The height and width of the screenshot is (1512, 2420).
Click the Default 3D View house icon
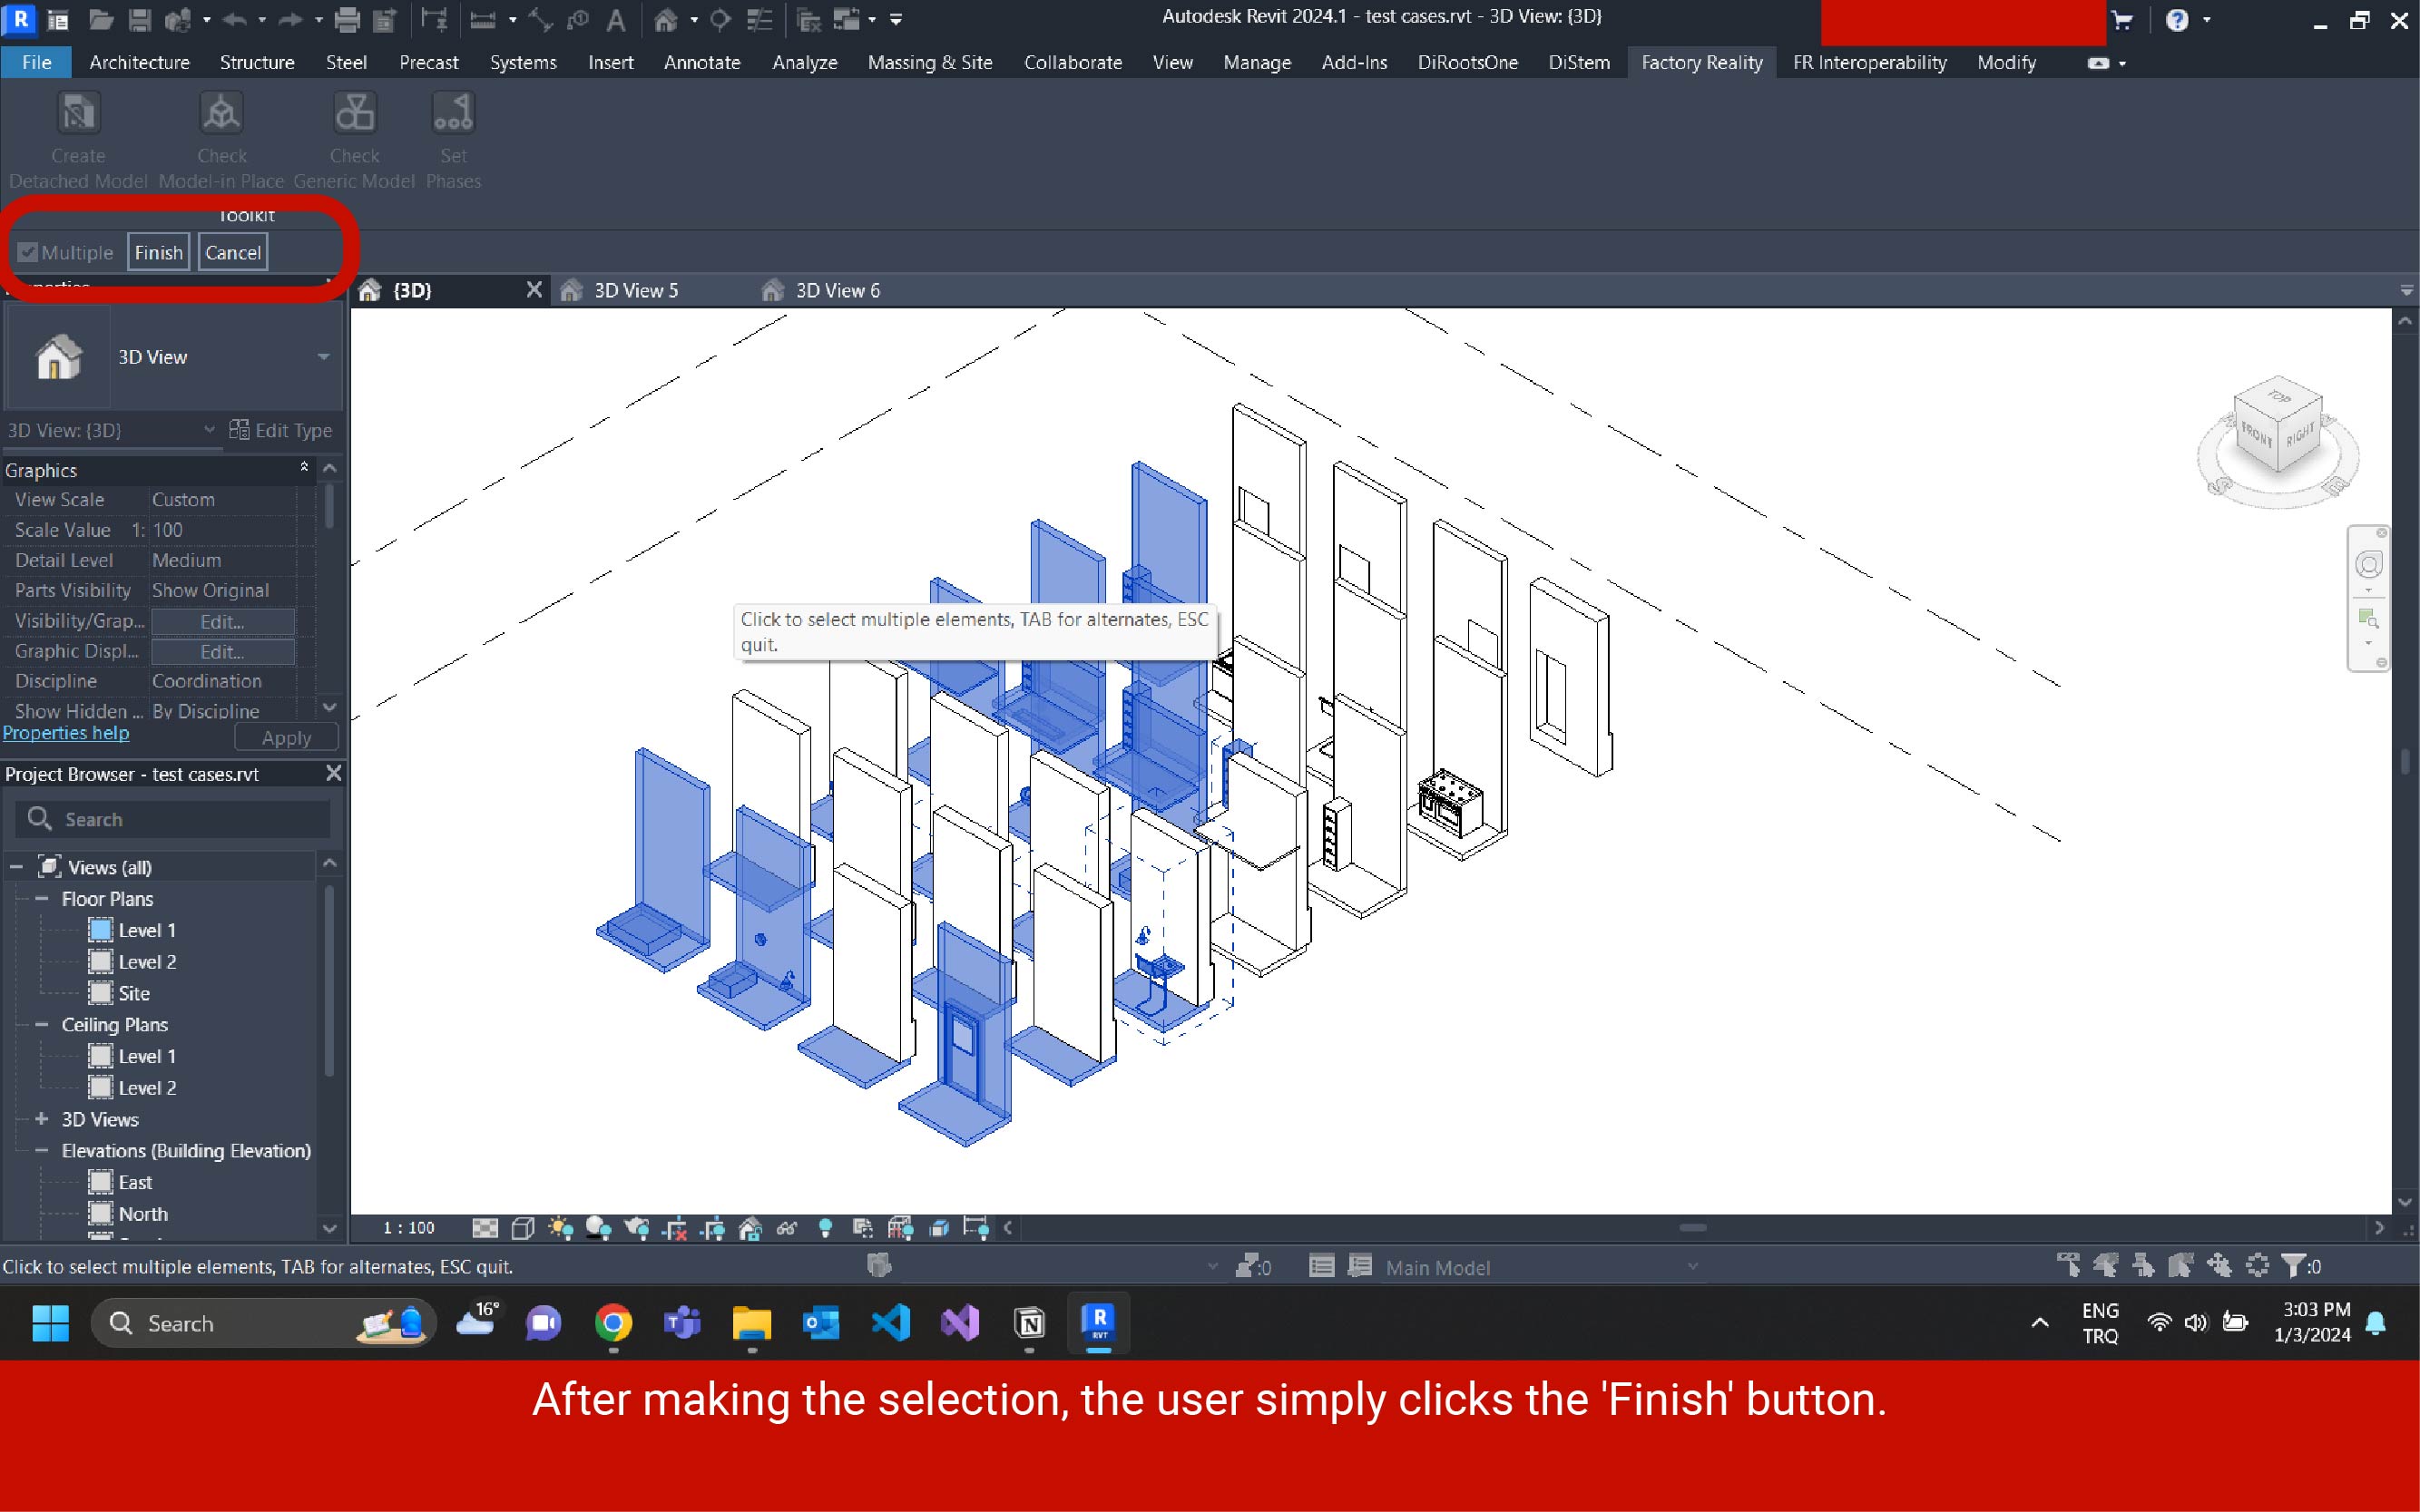point(666,19)
